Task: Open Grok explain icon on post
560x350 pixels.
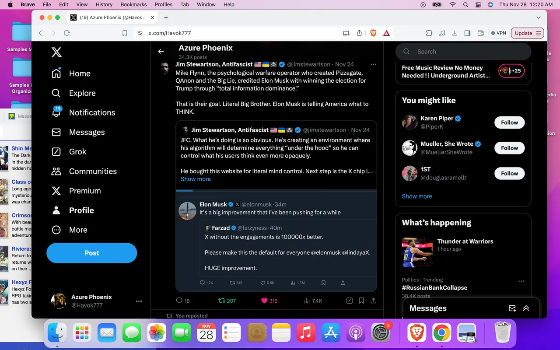Action: [x=349, y=301]
